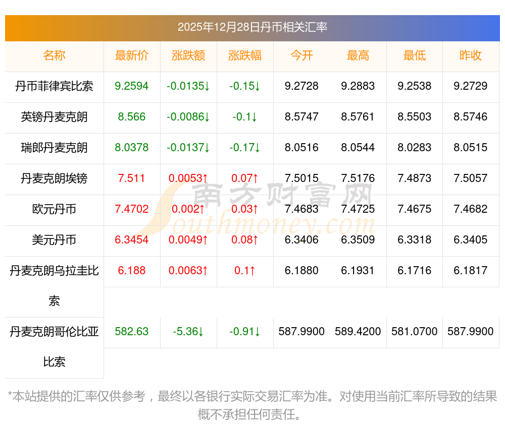
Task: Click the low value 7.4675
Action: (x=415, y=209)
